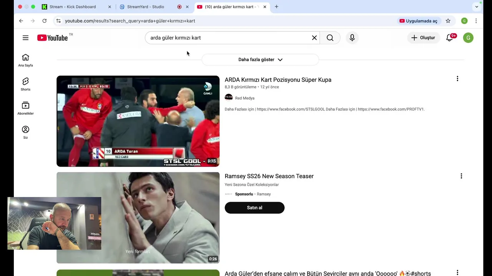This screenshot has height=276, width=492.
Task: Open options menu for ARDA Kırmızı Kart video
Action: (x=457, y=79)
